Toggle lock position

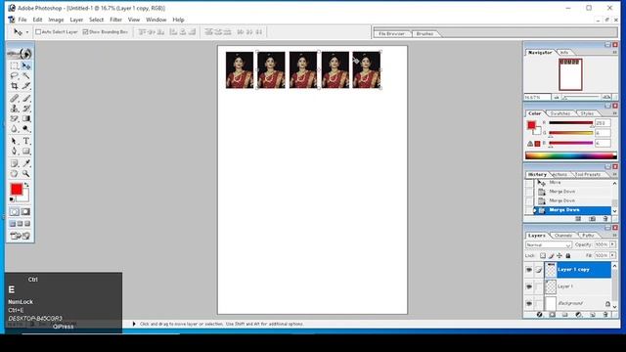click(x=559, y=255)
